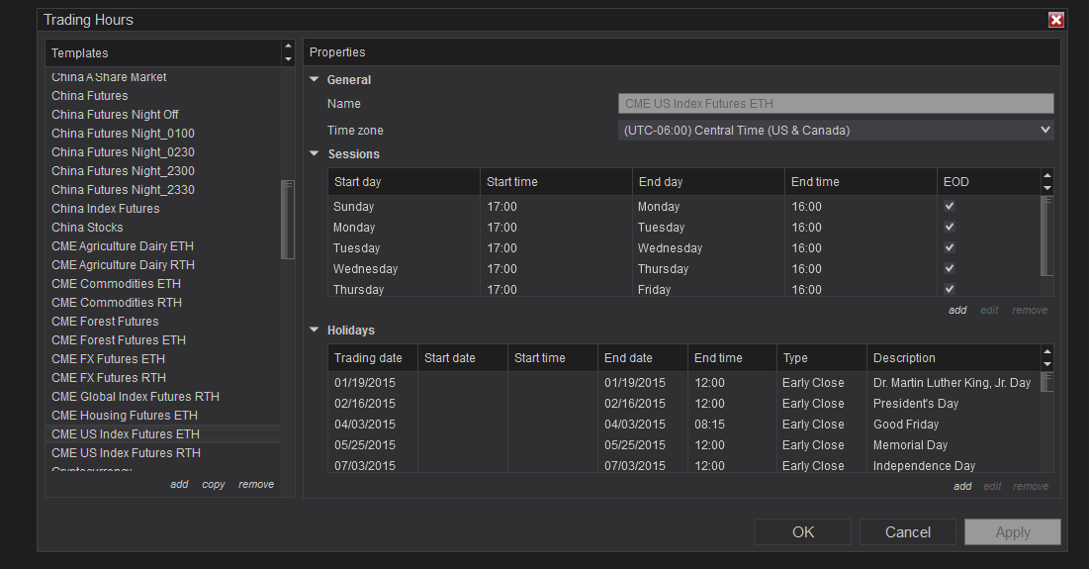Click the Templates list scroll-up arrow
The height and width of the screenshot is (569, 1089).
[x=288, y=47]
